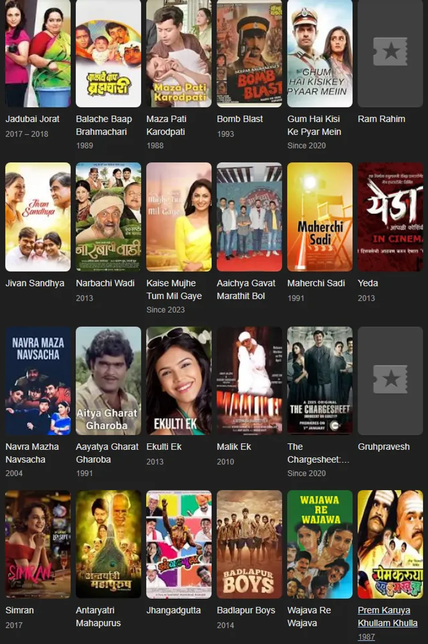
Task: Open the Bomb Blast movie poster
Action: (249, 54)
